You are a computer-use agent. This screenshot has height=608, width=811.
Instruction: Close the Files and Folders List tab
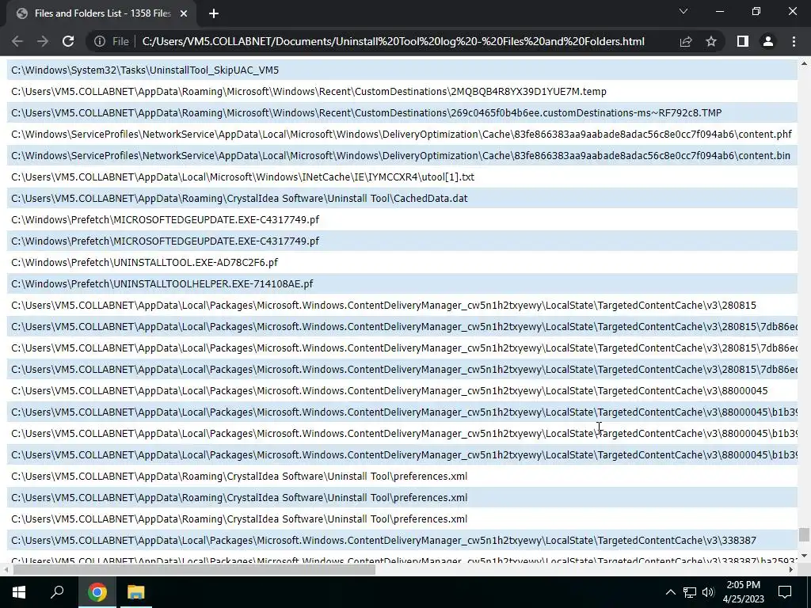click(184, 13)
